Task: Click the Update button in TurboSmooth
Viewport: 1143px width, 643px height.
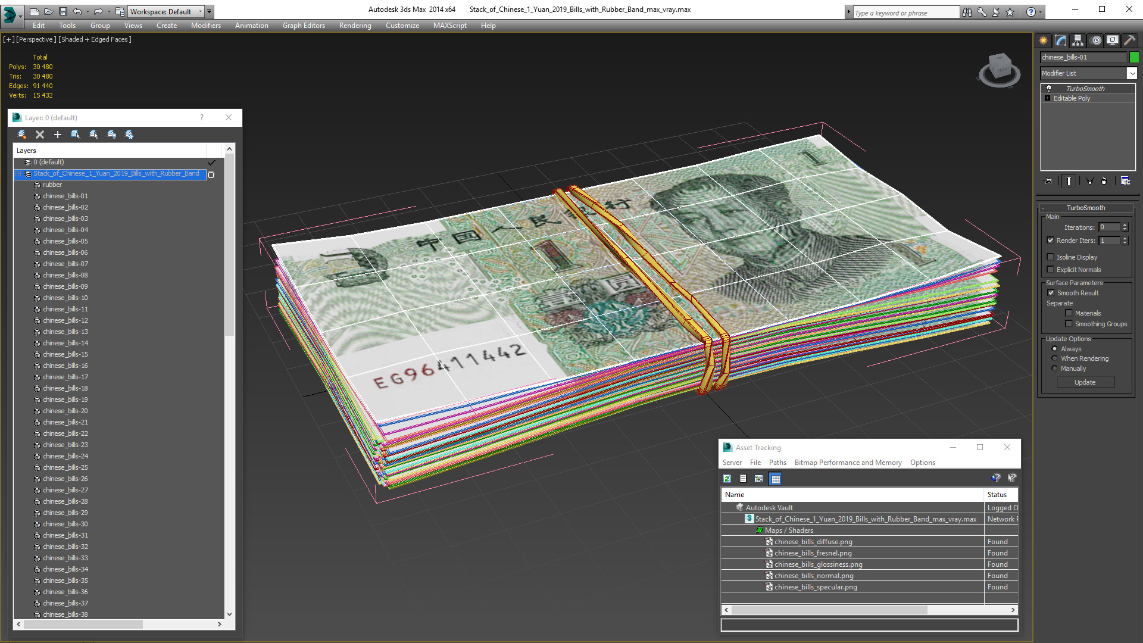Action: tap(1085, 382)
